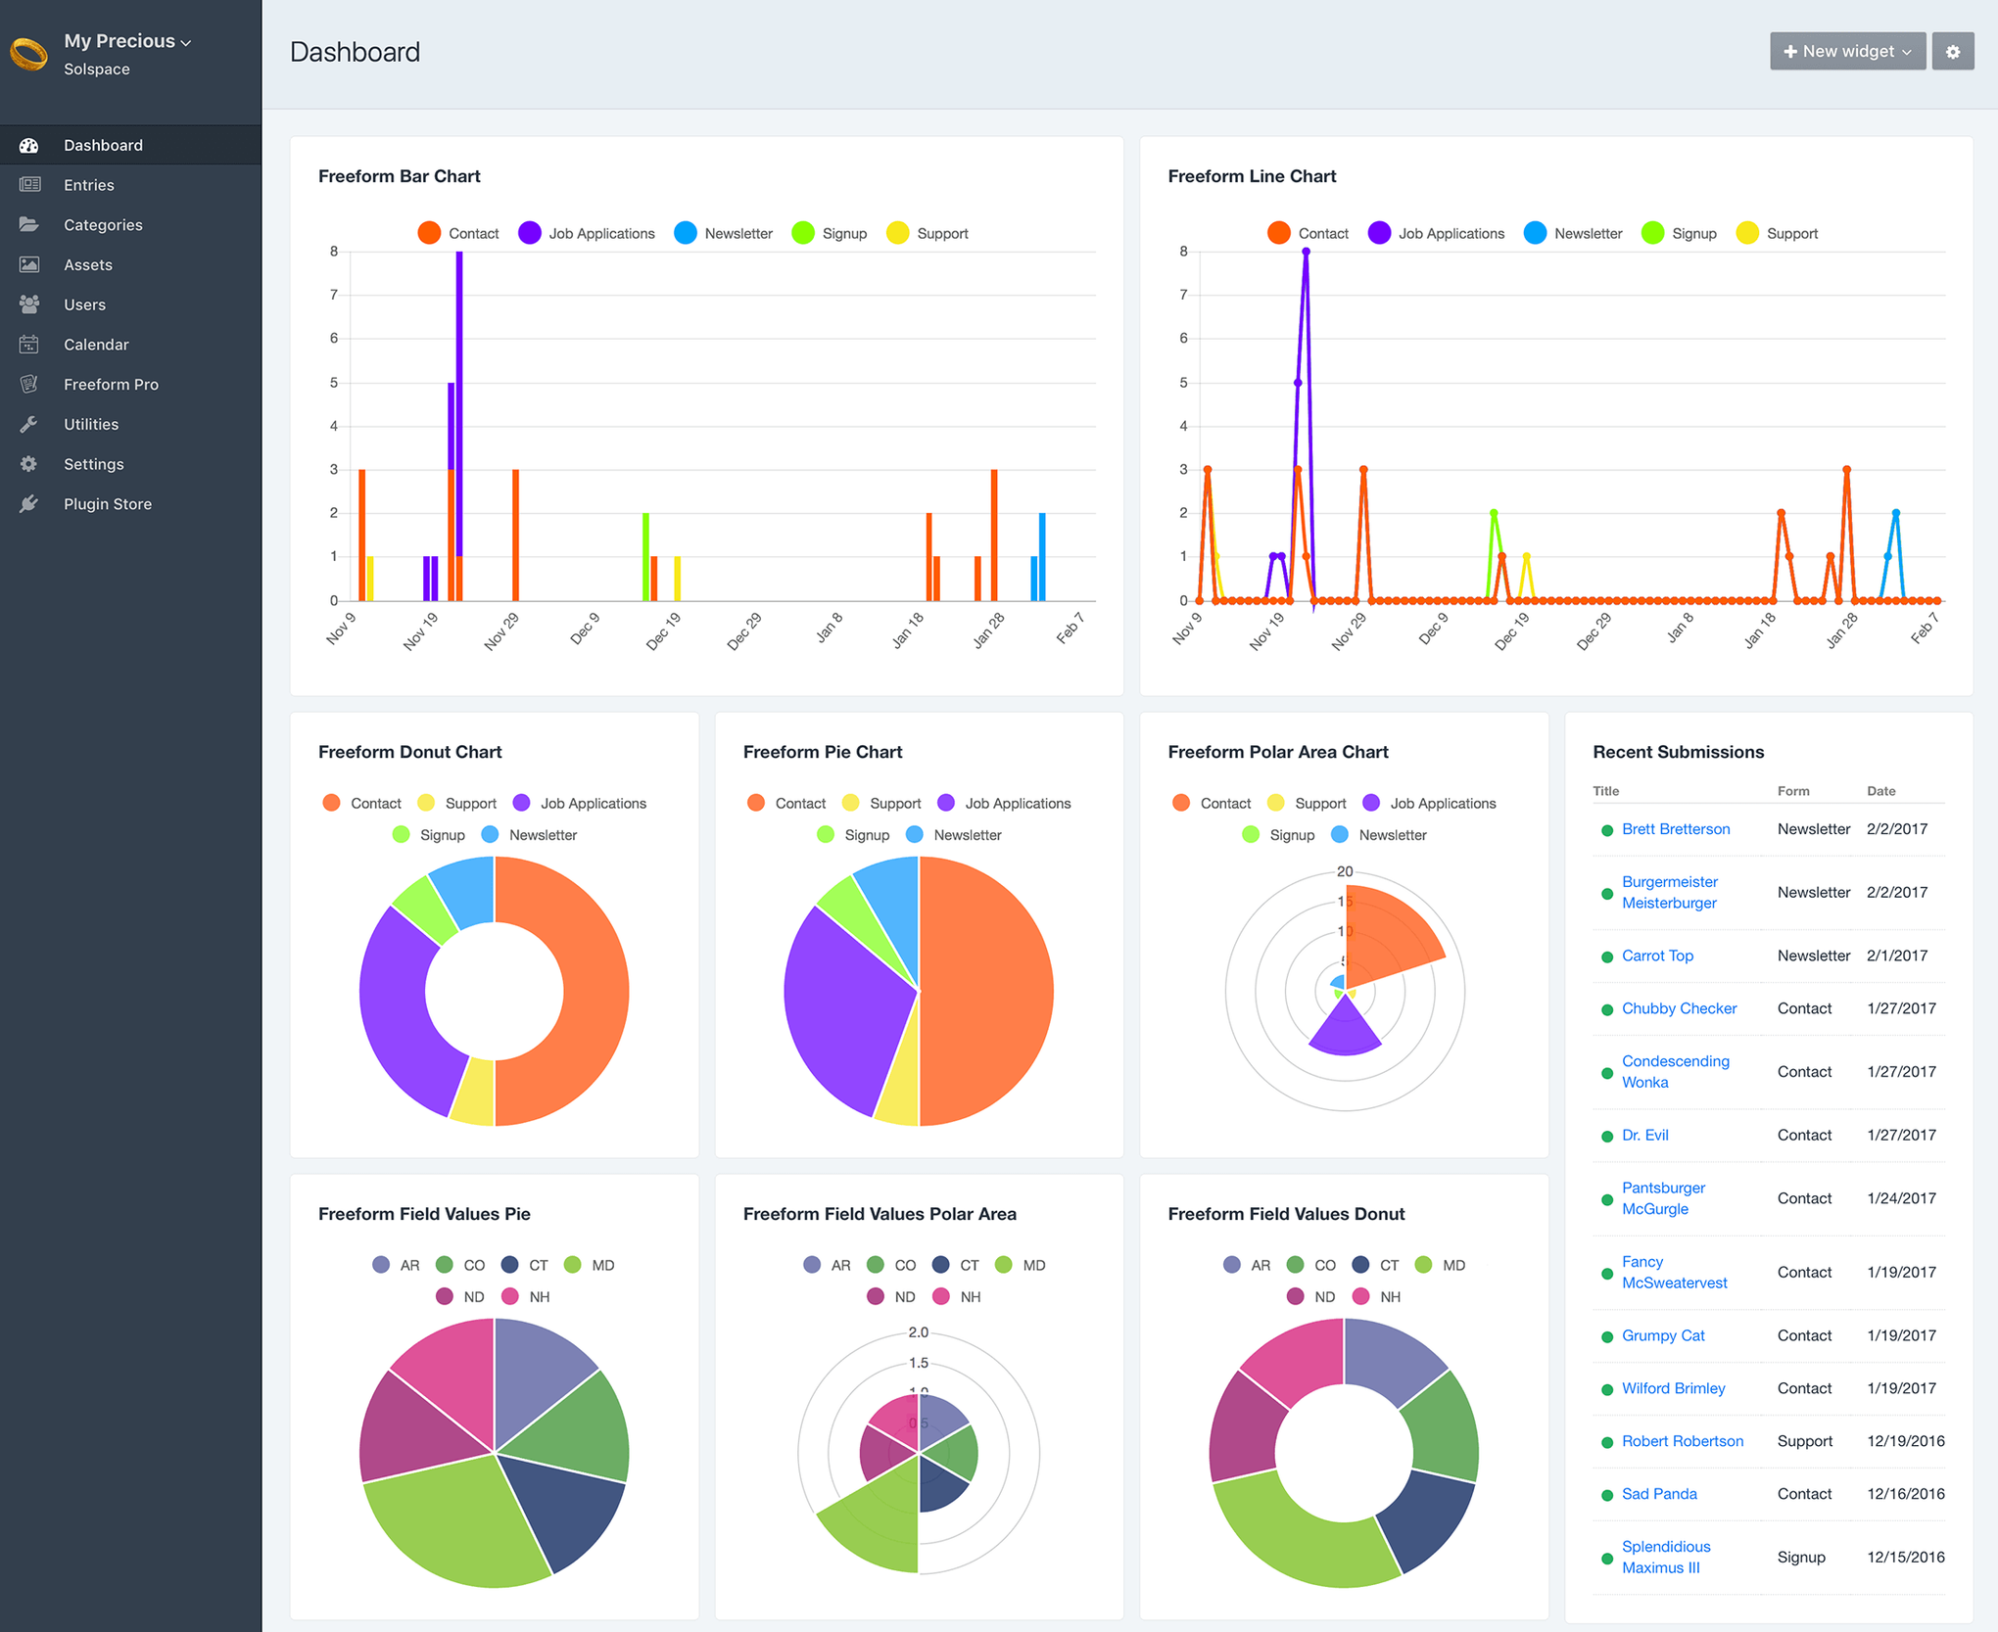Click the Assets image icon in sidebar
The height and width of the screenshot is (1632, 1998).
[x=28, y=264]
